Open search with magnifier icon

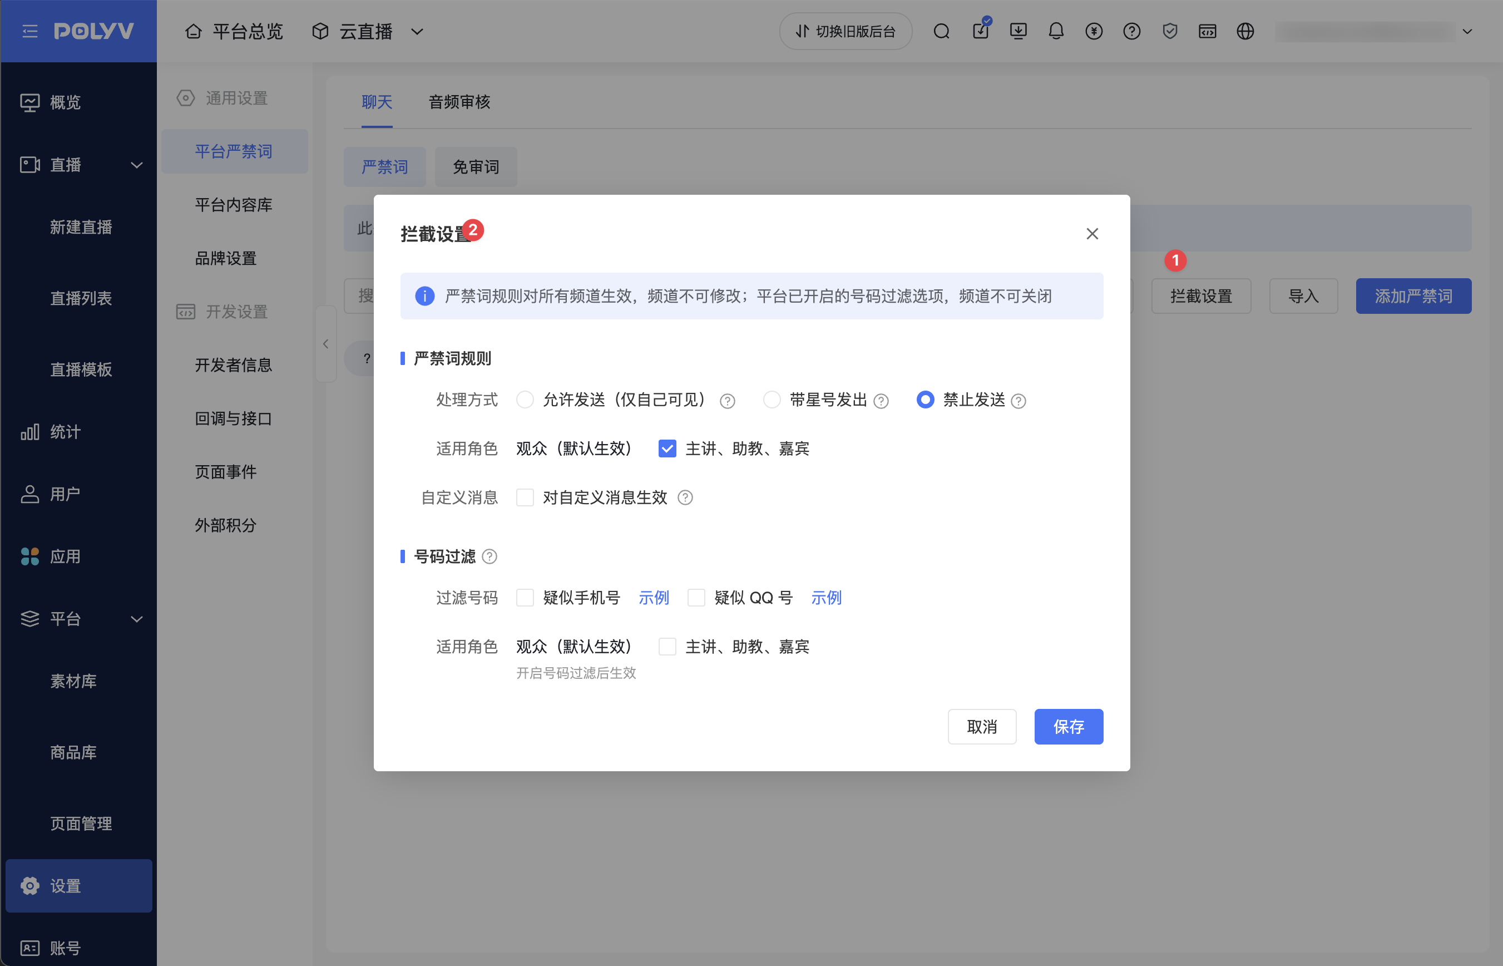point(941,31)
